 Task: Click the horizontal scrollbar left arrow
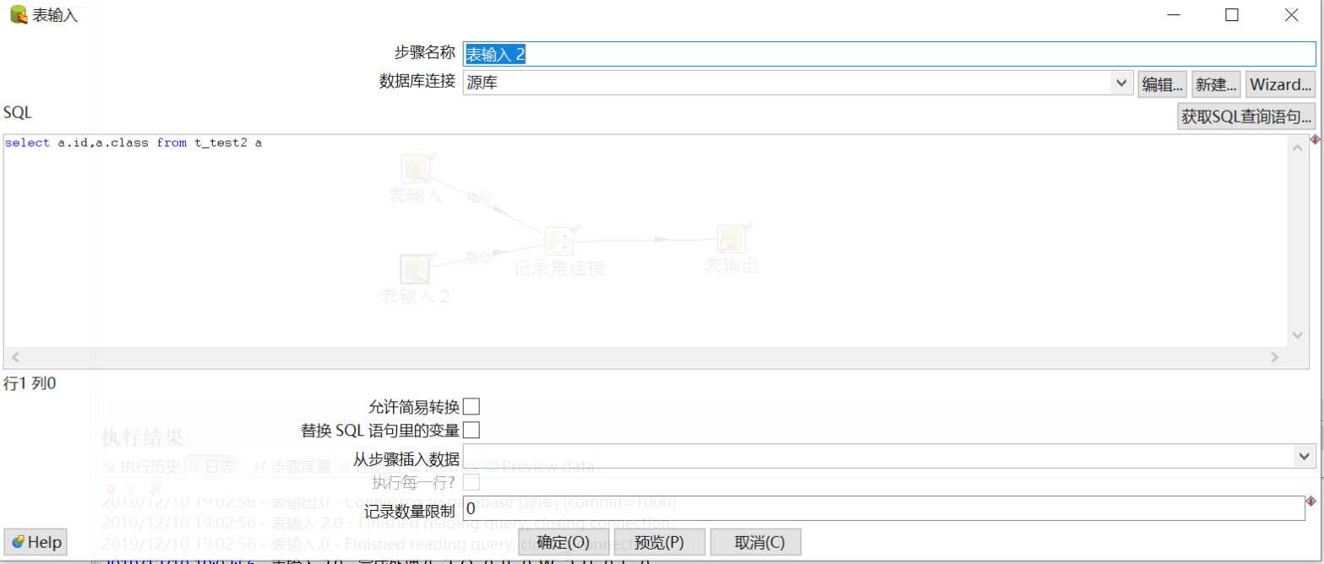point(14,358)
